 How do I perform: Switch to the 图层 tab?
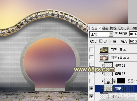95,28
